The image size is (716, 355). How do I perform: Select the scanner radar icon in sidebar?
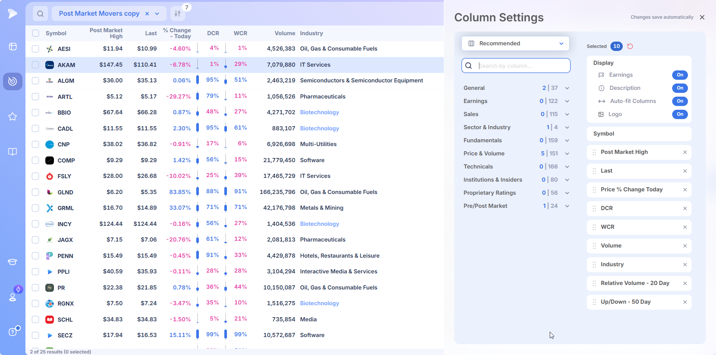pos(13,81)
